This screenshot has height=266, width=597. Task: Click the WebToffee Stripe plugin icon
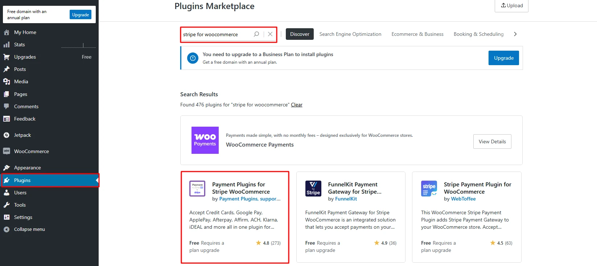[x=429, y=189]
